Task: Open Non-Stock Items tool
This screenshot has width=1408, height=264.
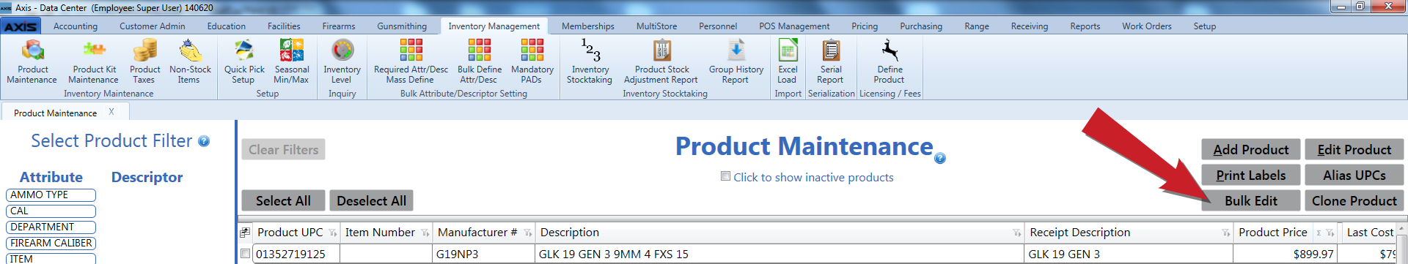Action: [x=190, y=61]
